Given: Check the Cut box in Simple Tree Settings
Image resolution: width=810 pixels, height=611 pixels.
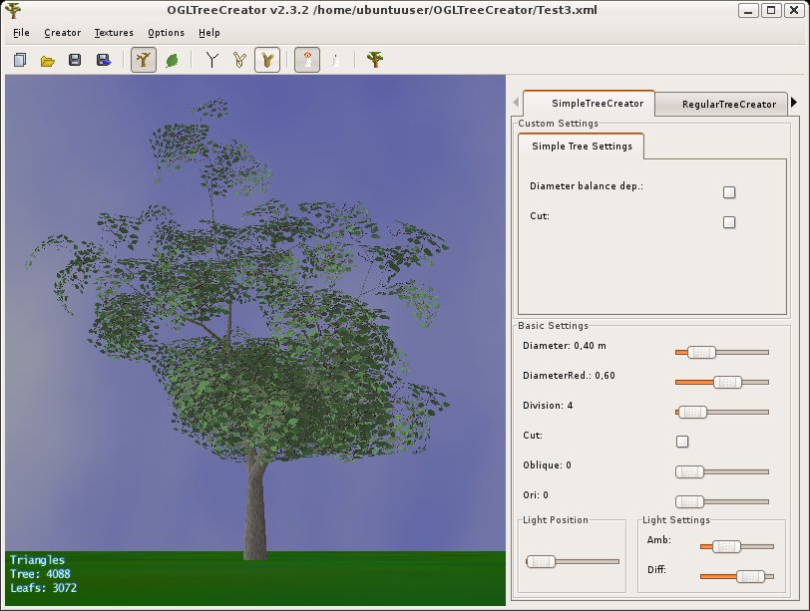Looking at the screenshot, I should pyautogui.click(x=729, y=222).
